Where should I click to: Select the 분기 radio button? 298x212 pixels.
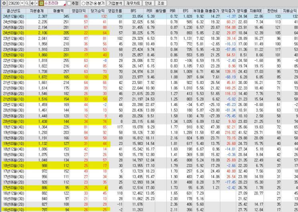tap(95, 3)
